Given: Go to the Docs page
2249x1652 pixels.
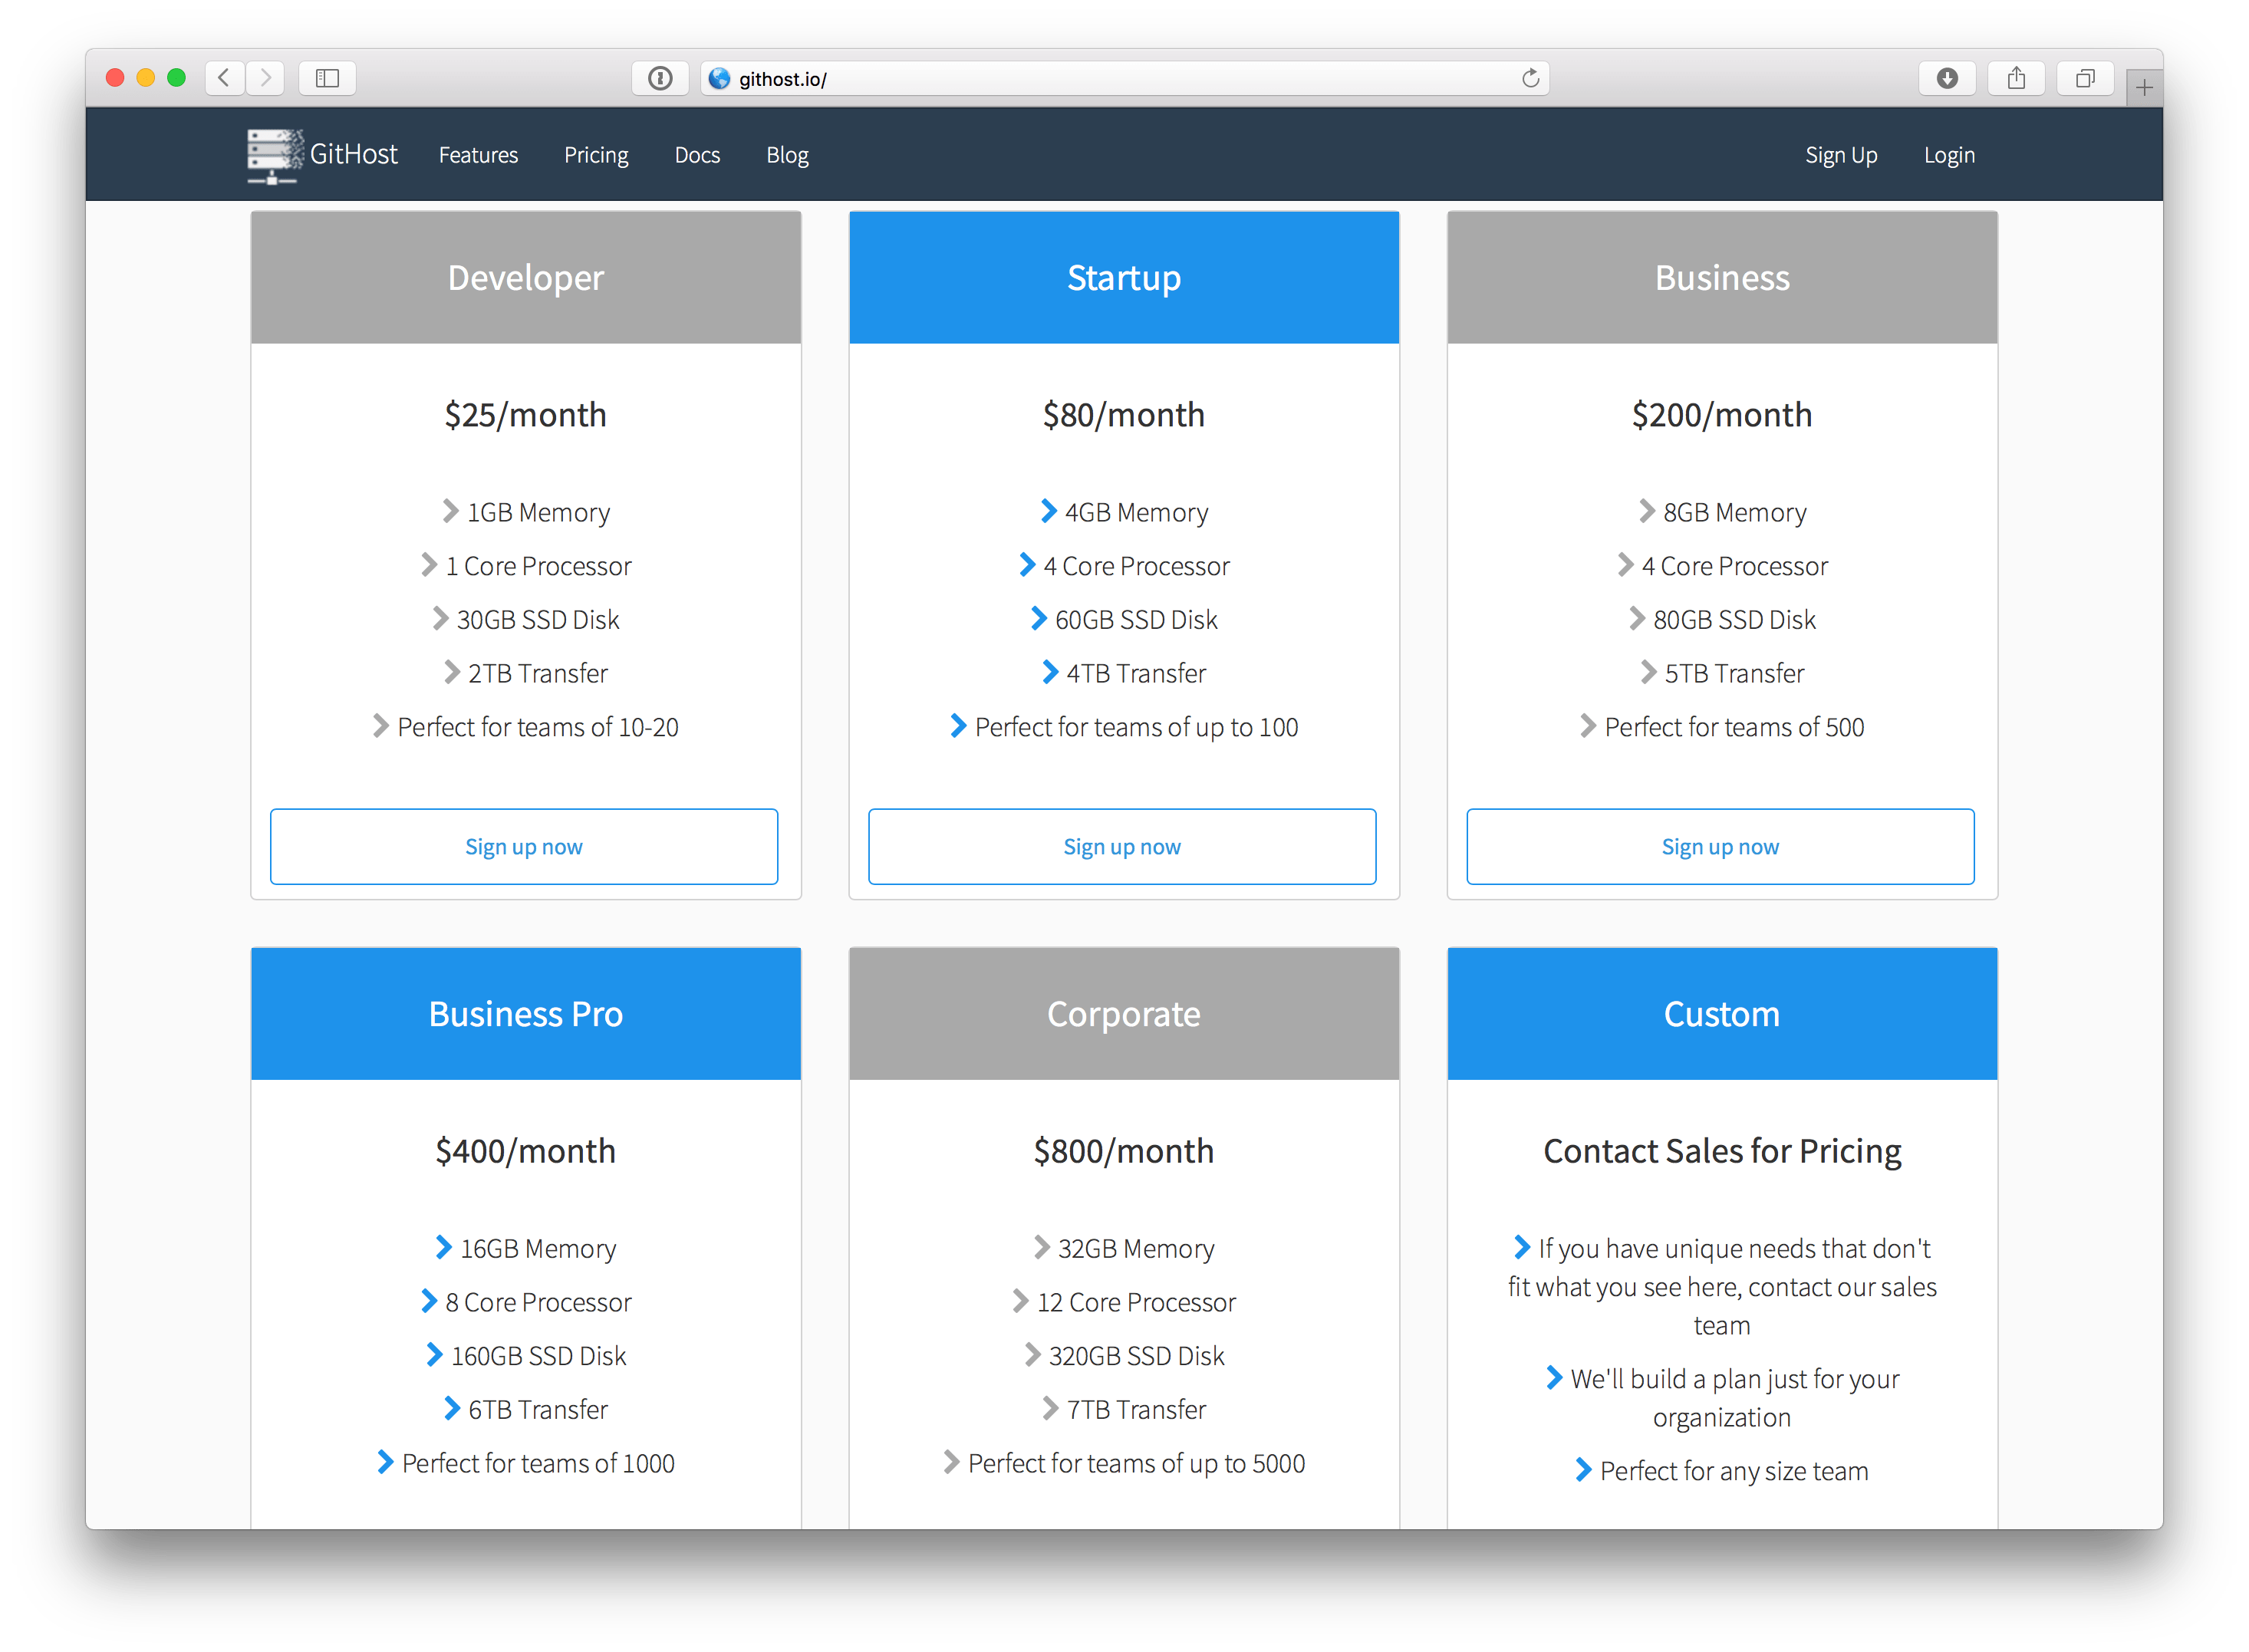Looking at the screenshot, I should (x=697, y=155).
